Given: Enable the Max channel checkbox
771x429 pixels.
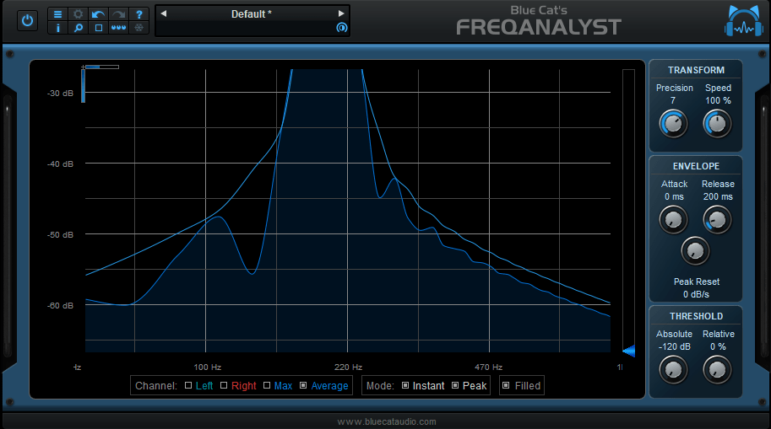Looking at the screenshot, I should point(267,385).
